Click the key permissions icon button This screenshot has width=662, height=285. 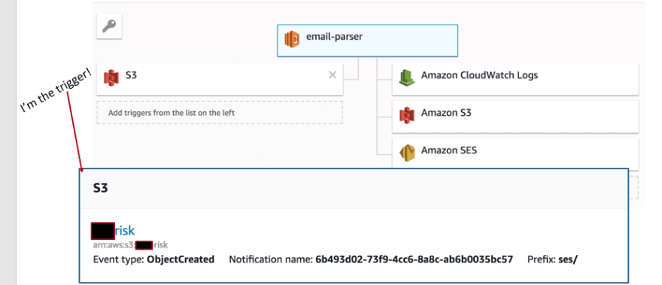109,26
